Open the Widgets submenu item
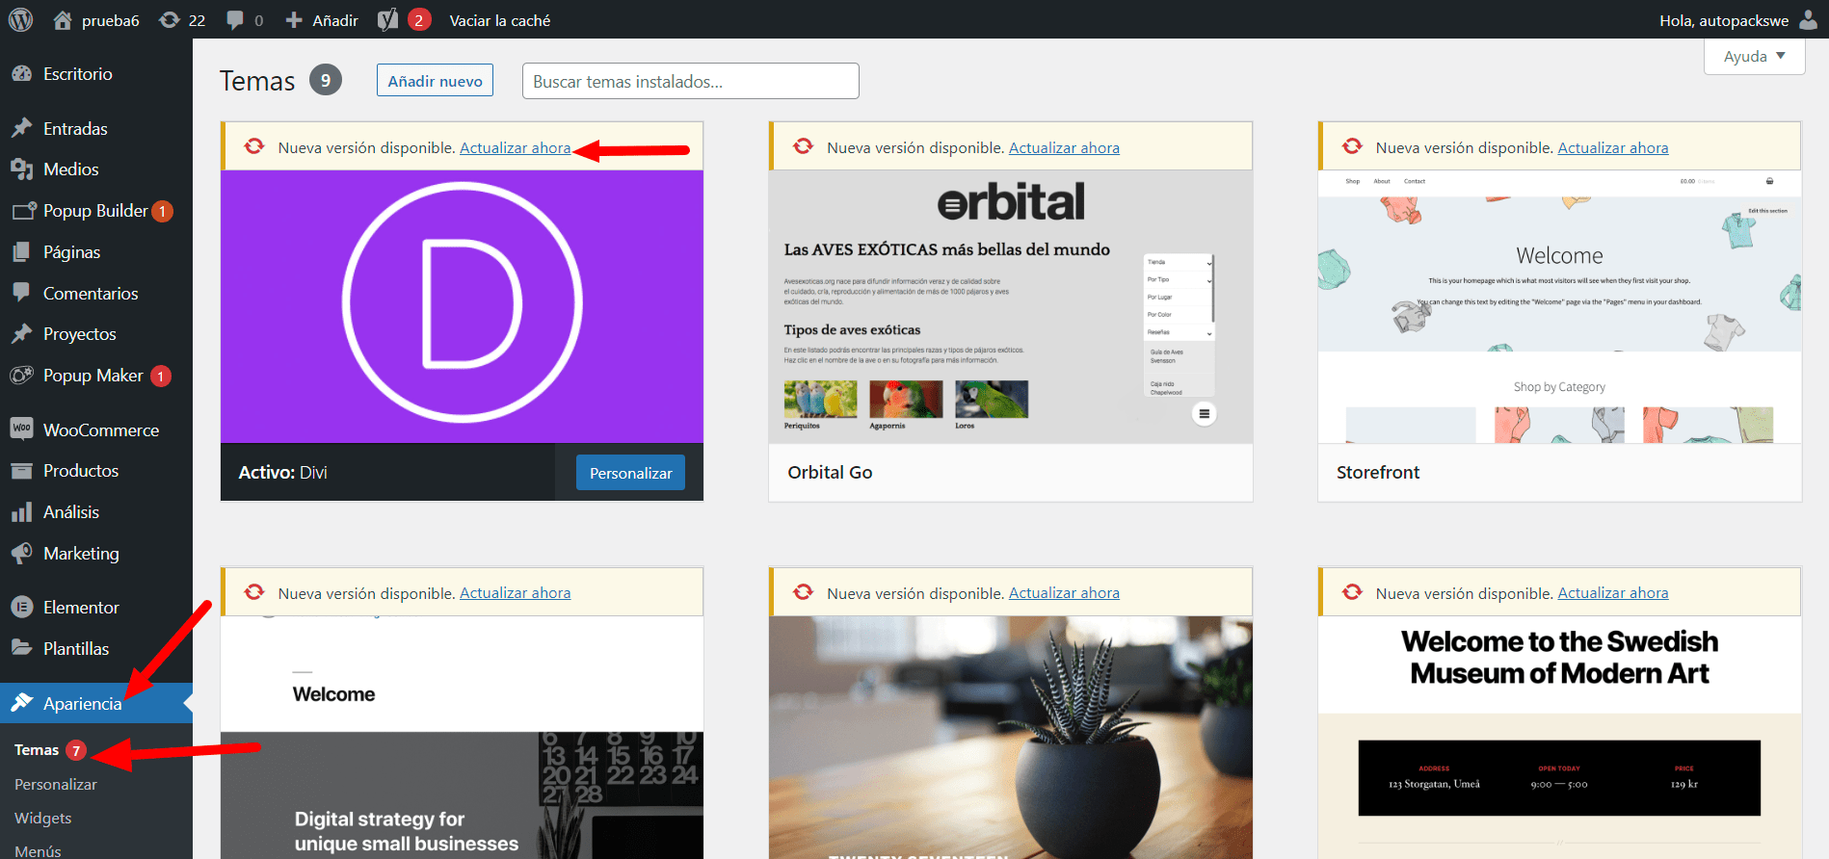Viewport: 1829px width, 859px height. (43, 819)
